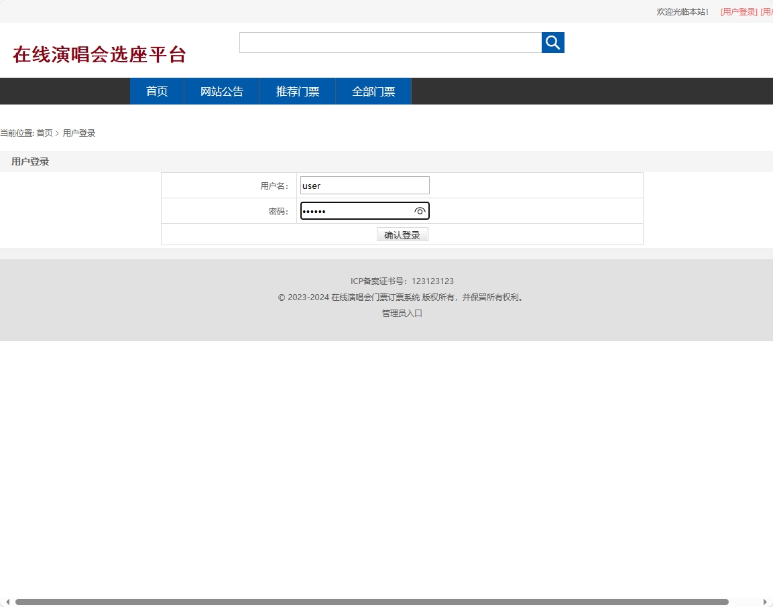
Task: Open the 管理员入口 admin entrance link
Action: [402, 313]
